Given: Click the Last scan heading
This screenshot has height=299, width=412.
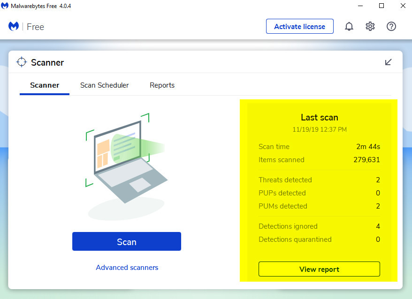Looking at the screenshot, I should [x=320, y=117].
